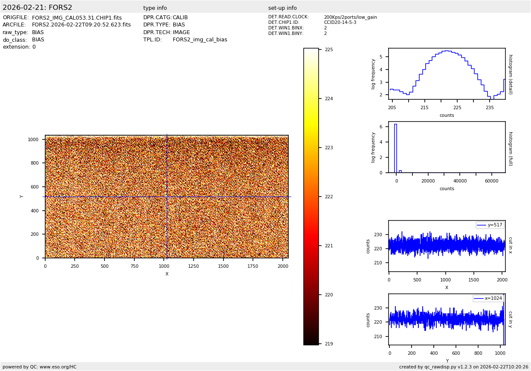
Task: Click the DET.CHIP1.ID value CCID20-14-5-3
Action: point(340,23)
